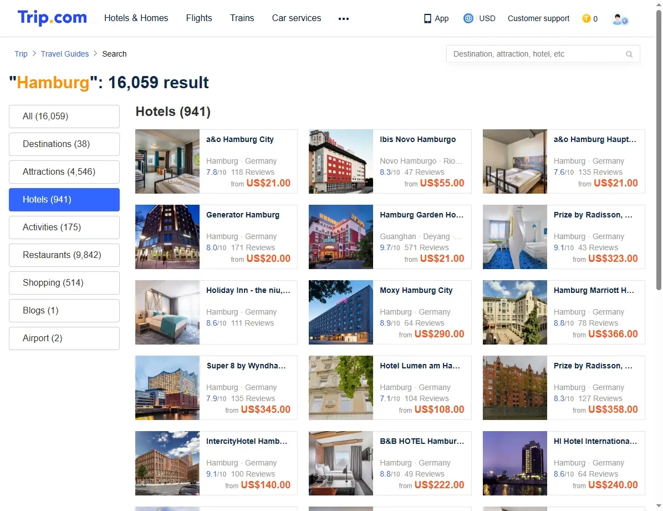Click Generator Hamburg hotel title

pos(243,215)
